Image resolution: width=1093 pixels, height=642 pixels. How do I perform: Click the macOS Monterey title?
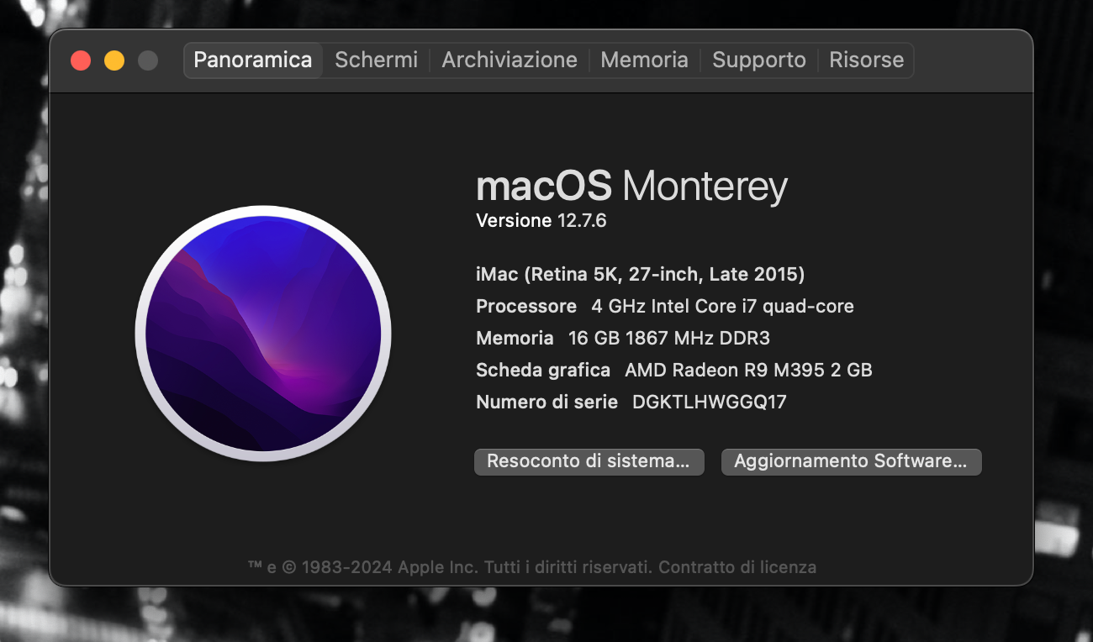[x=631, y=187]
